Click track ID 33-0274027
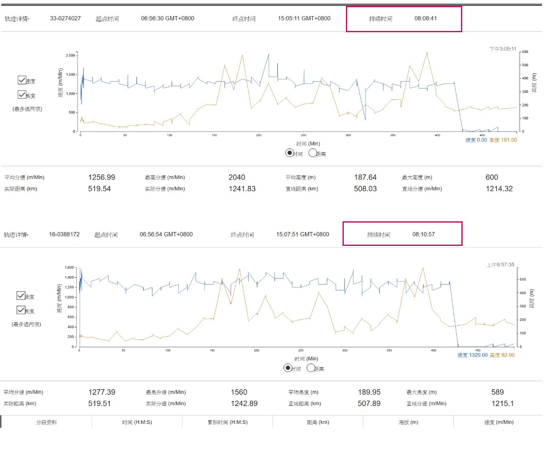This screenshot has height=449, width=545. pos(65,18)
